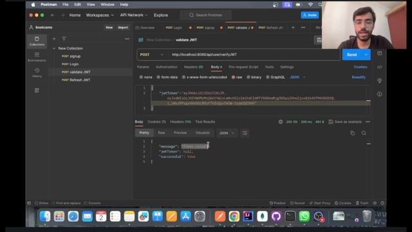The image size is (412, 232).
Task: Switch to the Params request tab
Action: point(143,67)
